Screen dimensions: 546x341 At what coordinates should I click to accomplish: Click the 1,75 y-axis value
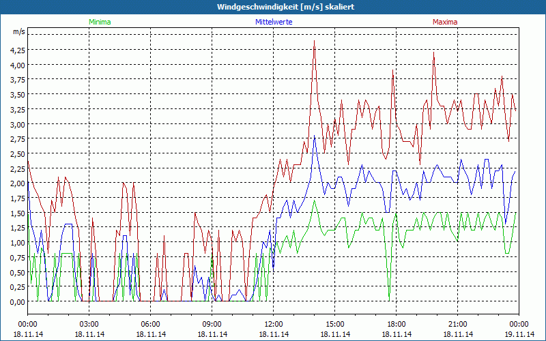[18, 198]
